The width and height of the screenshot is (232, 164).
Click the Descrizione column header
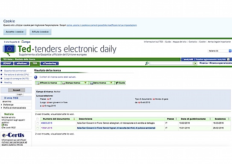click(x=85, y=119)
